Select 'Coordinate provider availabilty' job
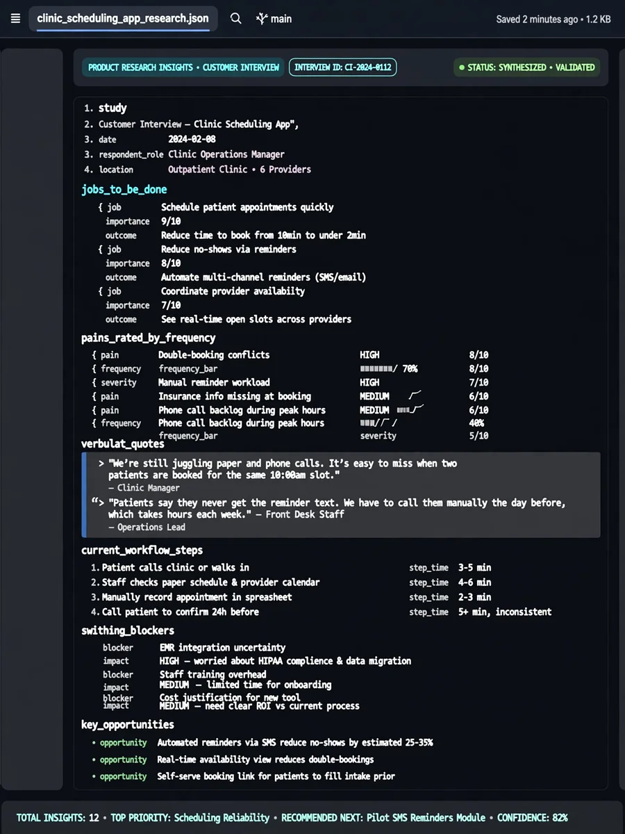 233,291
